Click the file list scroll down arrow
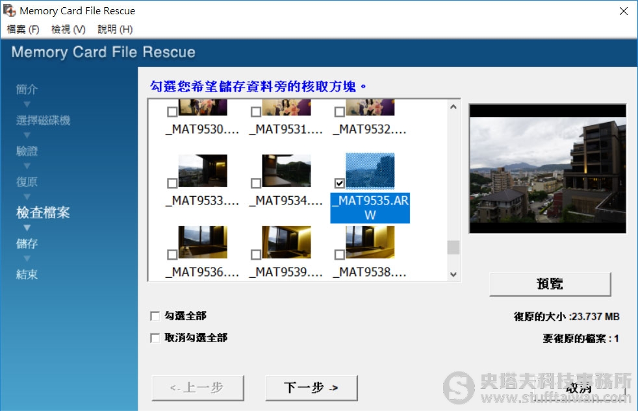Image resolution: width=638 pixels, height=411 pixels. 453,275
